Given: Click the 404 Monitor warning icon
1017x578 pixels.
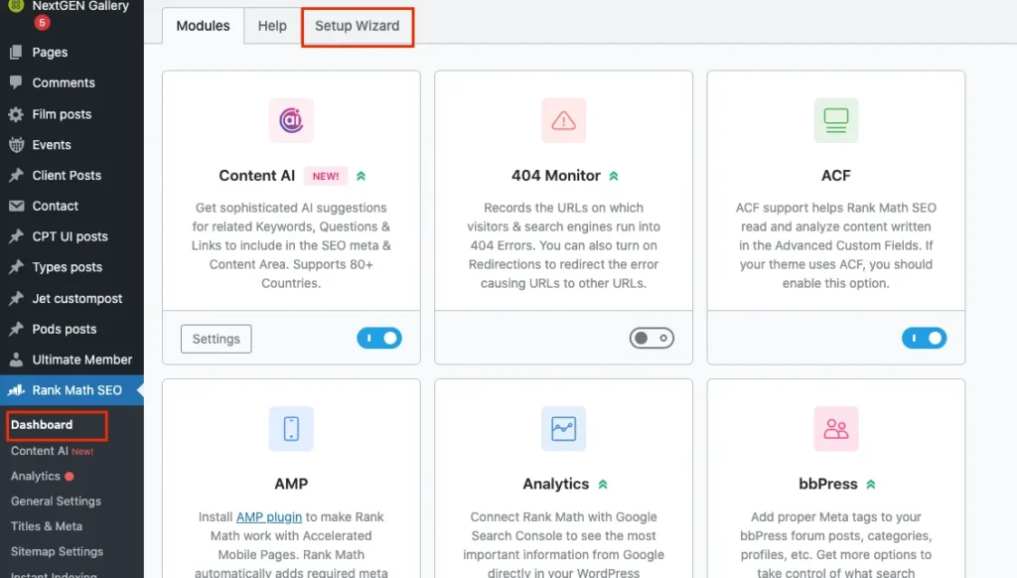Looking at the screenshot, I should pyautogui.click(x=563, y=120).
